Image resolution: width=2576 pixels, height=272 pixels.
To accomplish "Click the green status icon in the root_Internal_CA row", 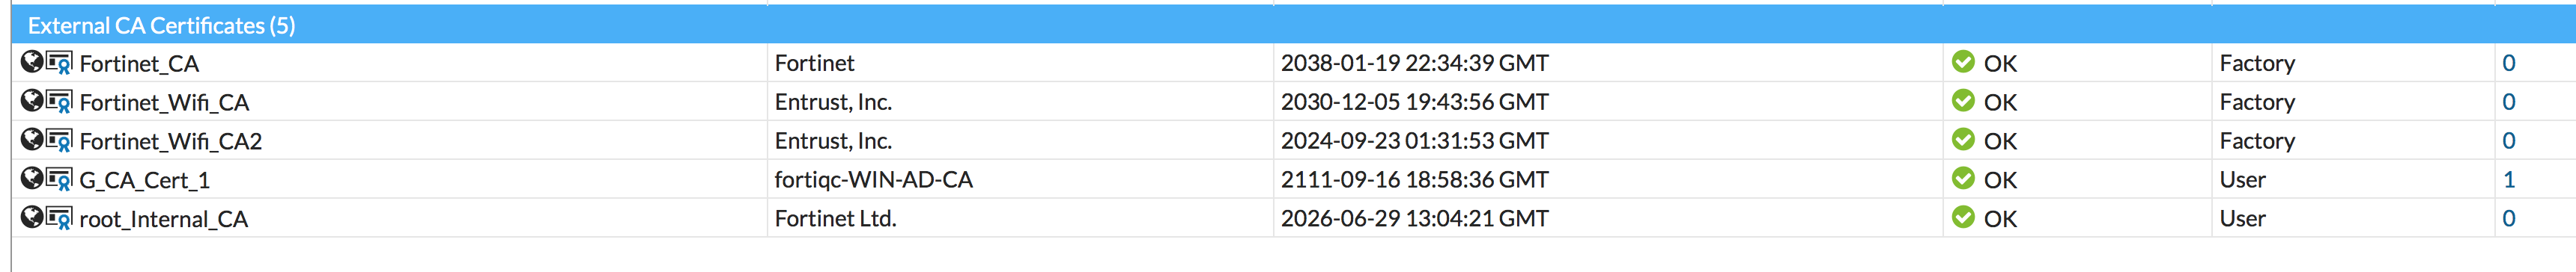I will click(x=1963, y=217).
